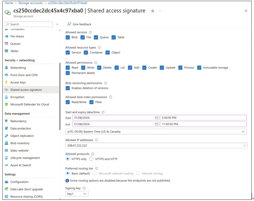The height and width of the screenshot is (201, 254).
Task: Uncheck the Permanent delete checkbox
Action: [x=68, y=73]
